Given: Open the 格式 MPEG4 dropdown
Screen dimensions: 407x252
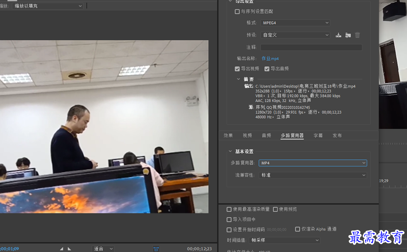Looking at the screenshot, I should tap(295, 23).
